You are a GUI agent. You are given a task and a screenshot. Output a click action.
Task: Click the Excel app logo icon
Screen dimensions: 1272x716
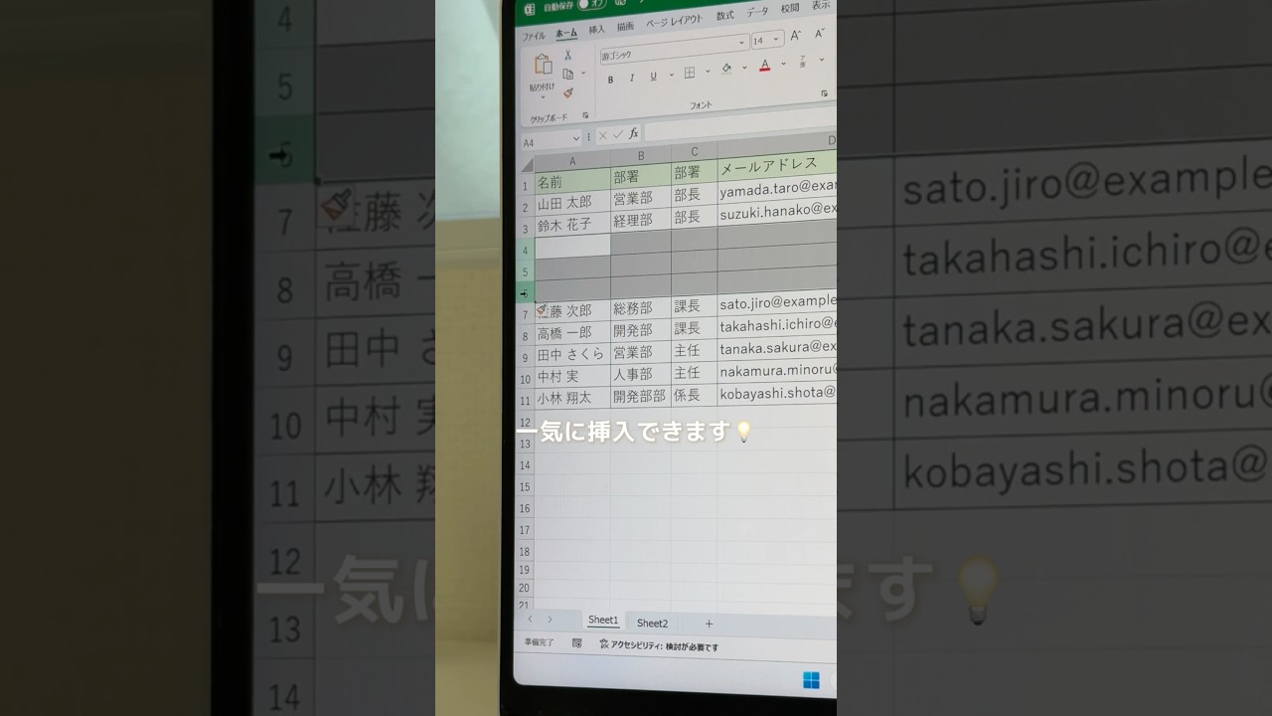click(529, 8)
